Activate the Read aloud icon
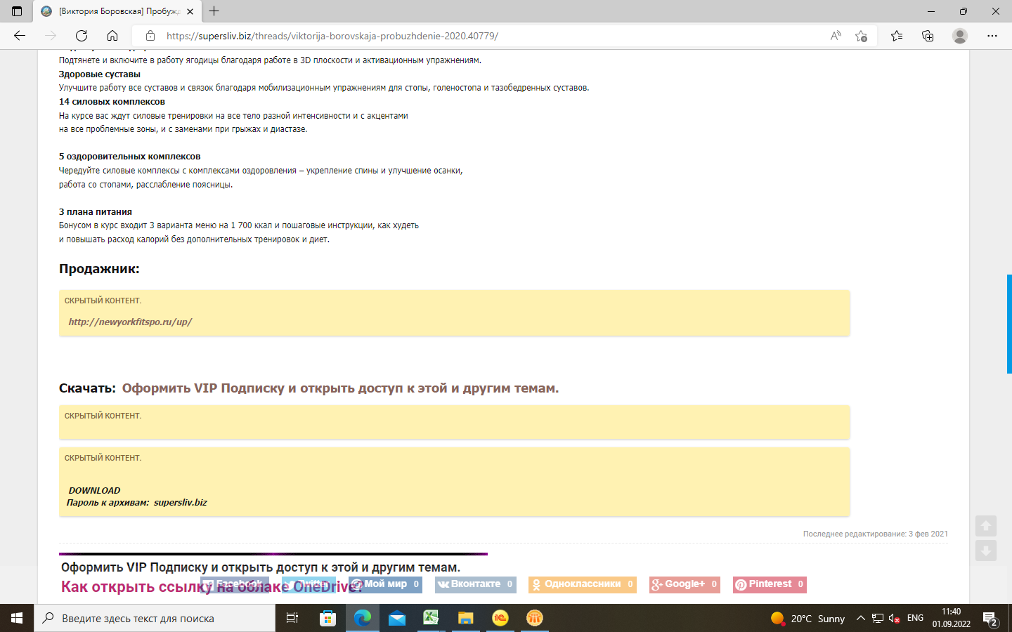The width and height of the screenshot is (1012, 632). click(x=836, y=36)
